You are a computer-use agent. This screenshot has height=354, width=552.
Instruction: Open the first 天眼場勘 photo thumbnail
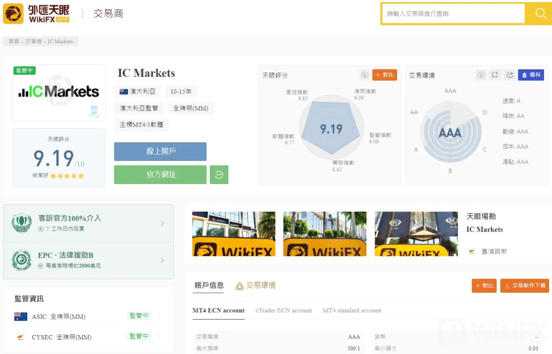coord(234,234)
